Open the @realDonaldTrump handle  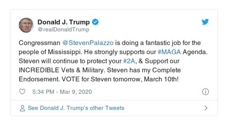[63, 29]
